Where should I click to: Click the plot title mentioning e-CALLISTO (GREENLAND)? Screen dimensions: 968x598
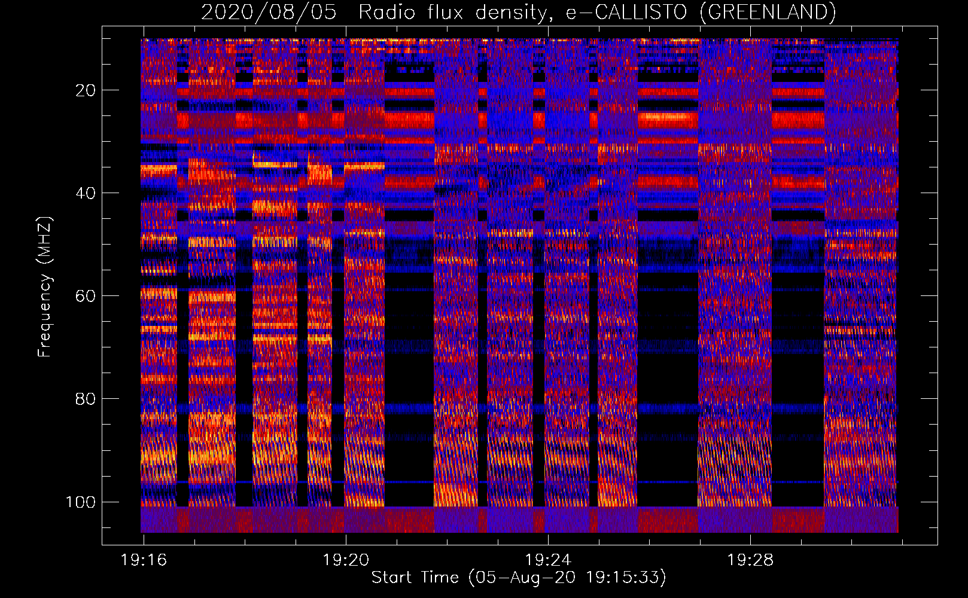click(x=518, y=12)
